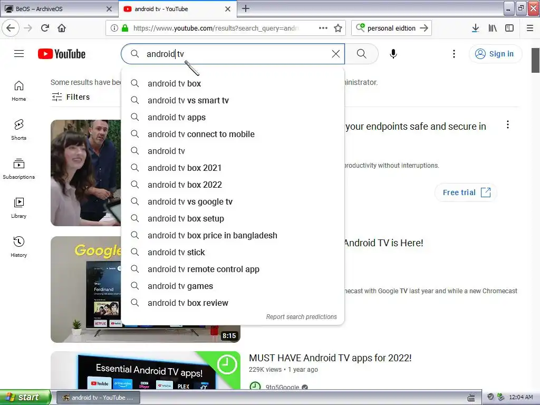540x405 pixels.
Task: Choose suggestion 'android tv box setup'
Action: tap(233, 218)
